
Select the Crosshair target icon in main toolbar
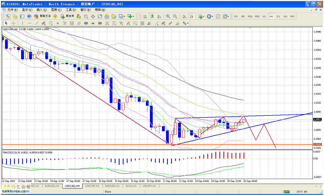(x=93, y=16)
